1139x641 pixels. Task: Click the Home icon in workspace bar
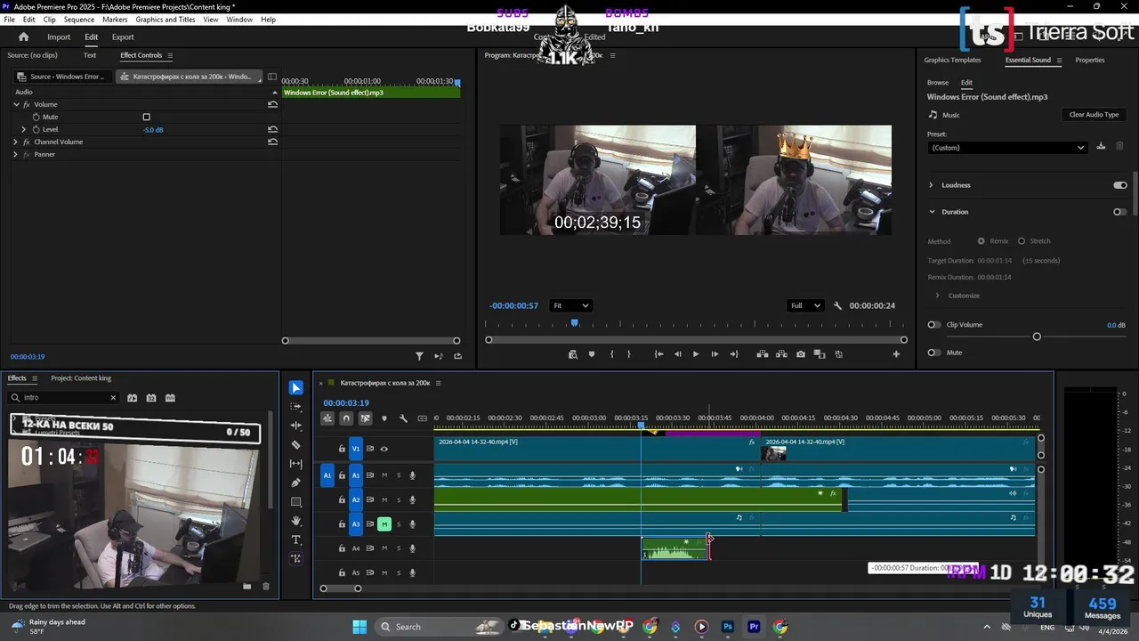coord(23,37)
